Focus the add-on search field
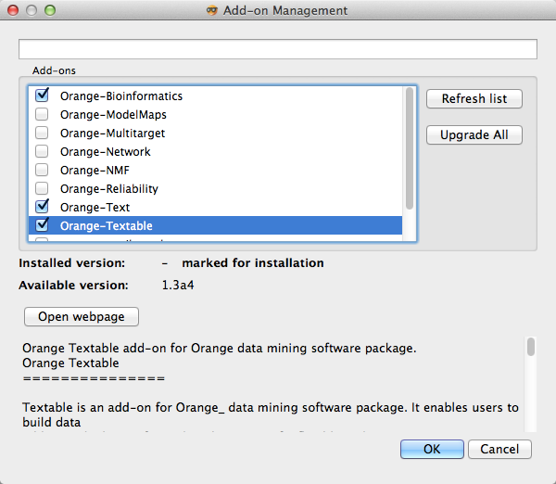Screen dimensions: 556x484 pyautogui.click(x=278, y=49)
